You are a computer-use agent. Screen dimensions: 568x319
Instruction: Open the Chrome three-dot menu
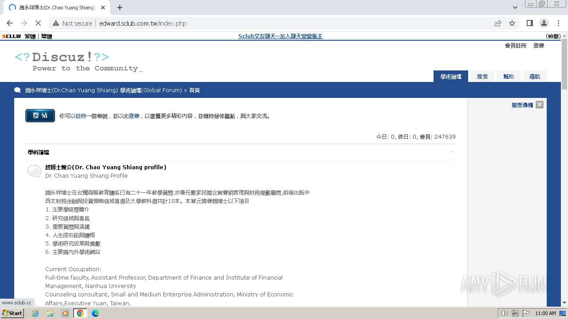[558, 23]
